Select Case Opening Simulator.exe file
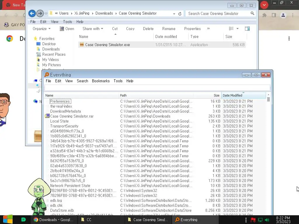The width and height of the screenshot is (299, 224). 162,45
